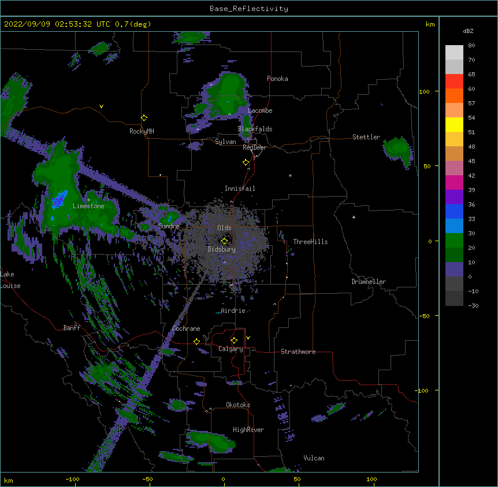
Task: Select the yellow radar site marker between Olds and Didsbury
Action: [x=224, y=241]
